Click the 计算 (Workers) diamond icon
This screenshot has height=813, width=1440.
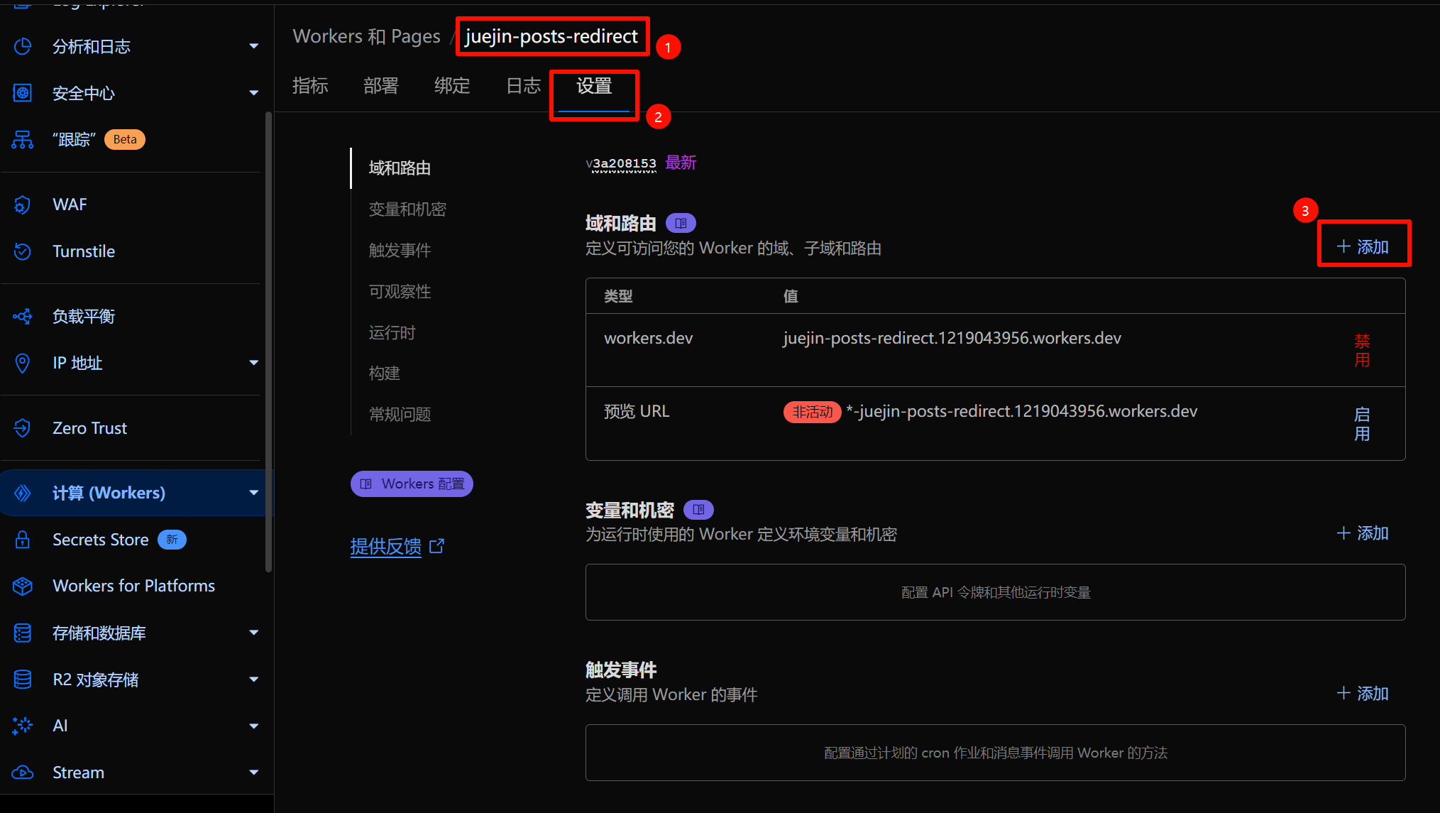click(x=23, y=493)
